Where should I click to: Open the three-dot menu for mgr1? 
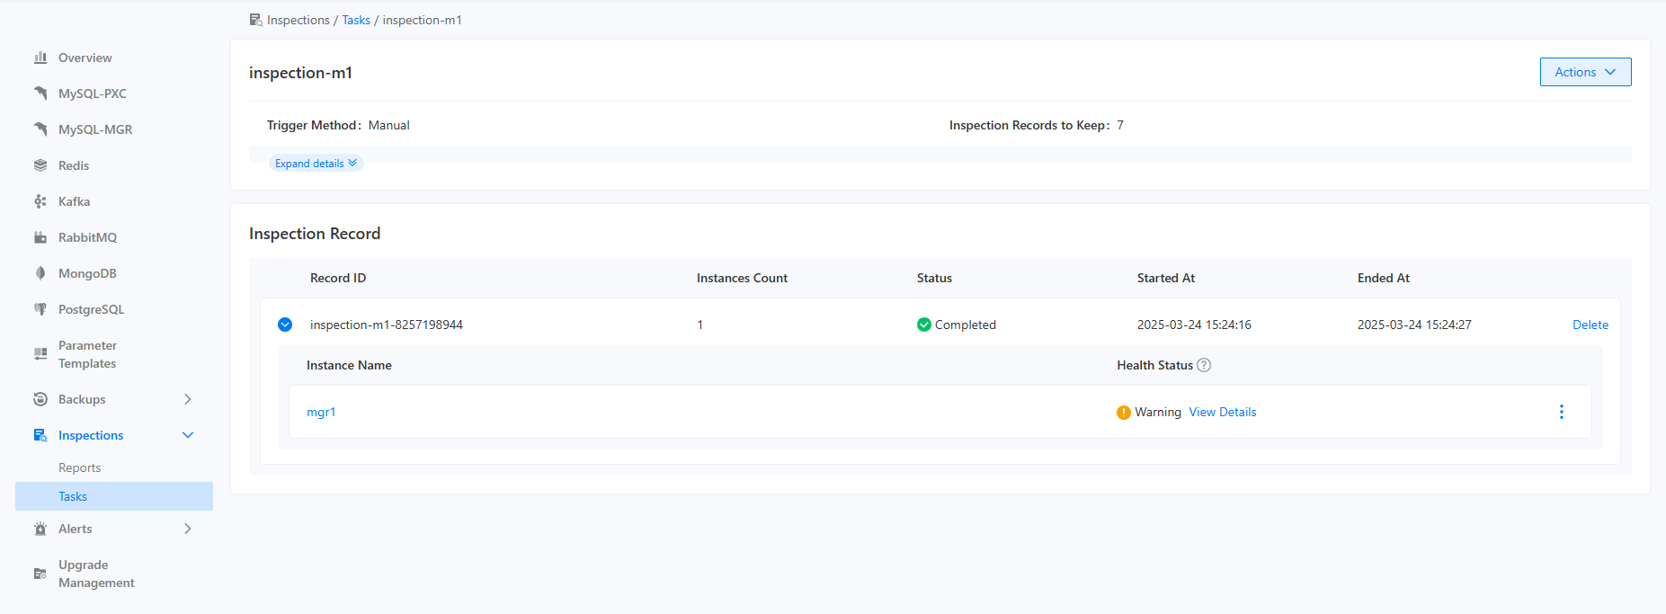coord(1561,412)
